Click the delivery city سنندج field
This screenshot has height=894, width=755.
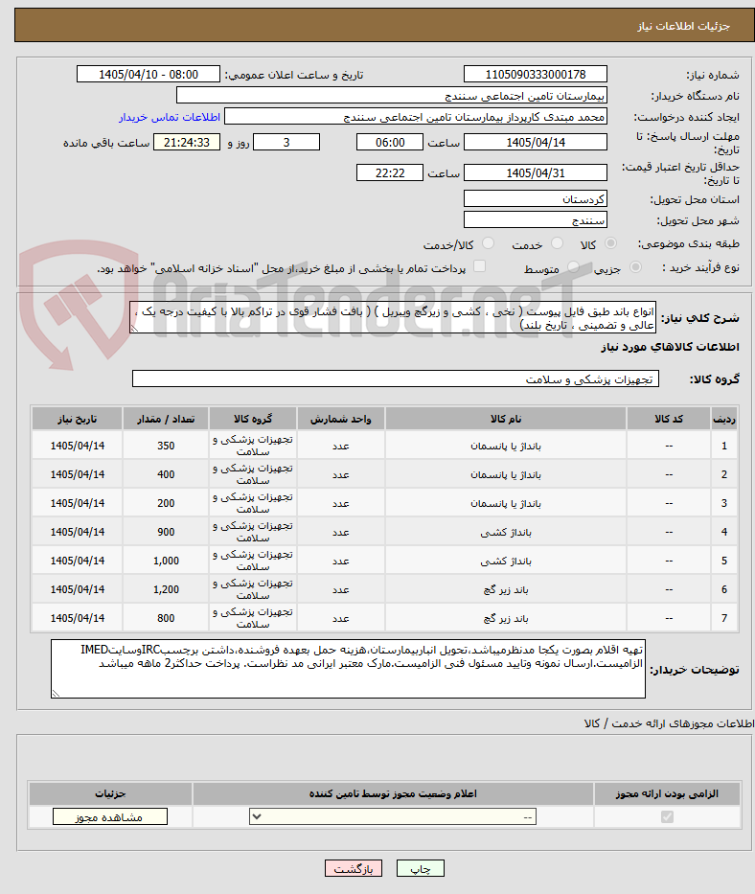[536, 219]
